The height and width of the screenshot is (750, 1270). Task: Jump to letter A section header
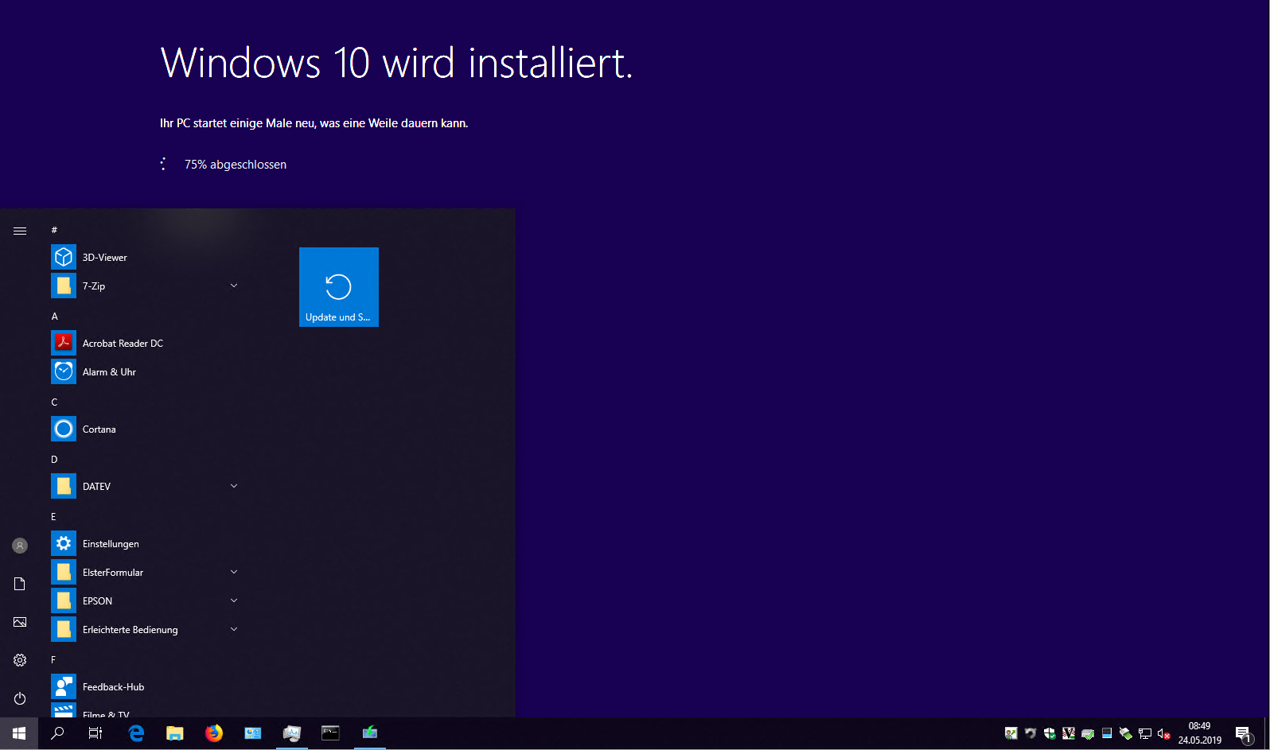click(55, 317)
